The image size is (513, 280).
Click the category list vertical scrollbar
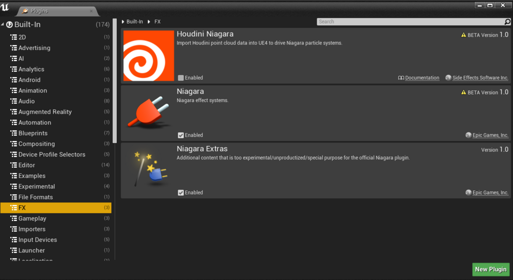tap(115, 80)
